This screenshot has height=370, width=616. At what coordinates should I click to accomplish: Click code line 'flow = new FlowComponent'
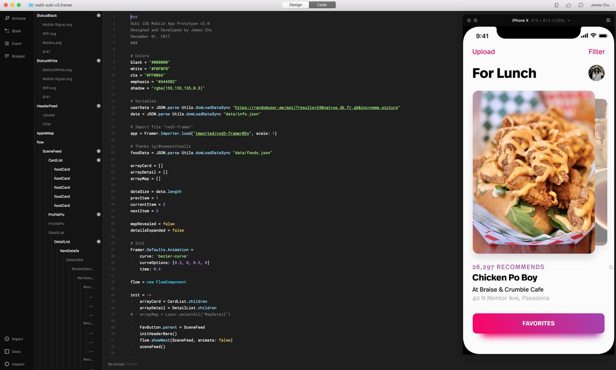[158, 282]
